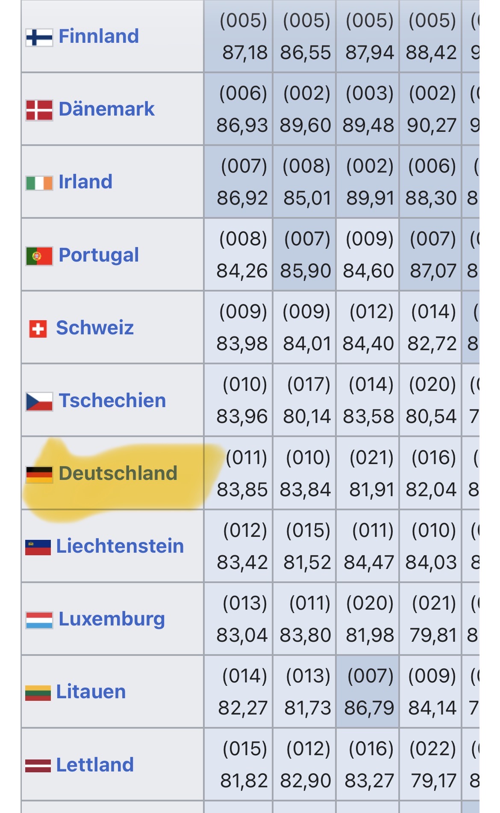The width and height of the screenshot is (500, 813).
Task: Follow the Irland link
Action: pyautogui.click(x=85, y=182)
